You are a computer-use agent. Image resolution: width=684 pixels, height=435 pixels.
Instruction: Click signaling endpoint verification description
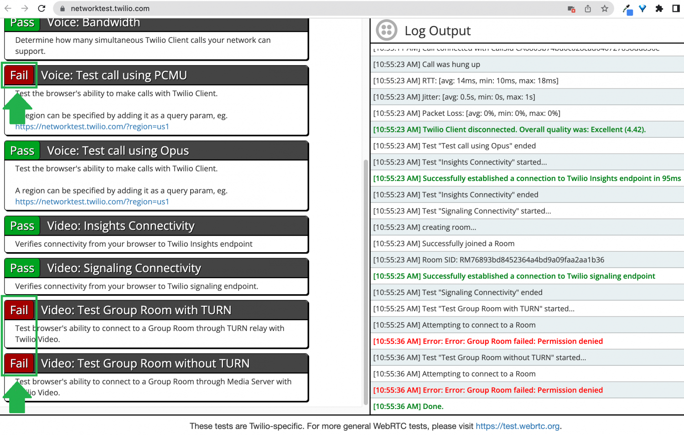point(137,286)
